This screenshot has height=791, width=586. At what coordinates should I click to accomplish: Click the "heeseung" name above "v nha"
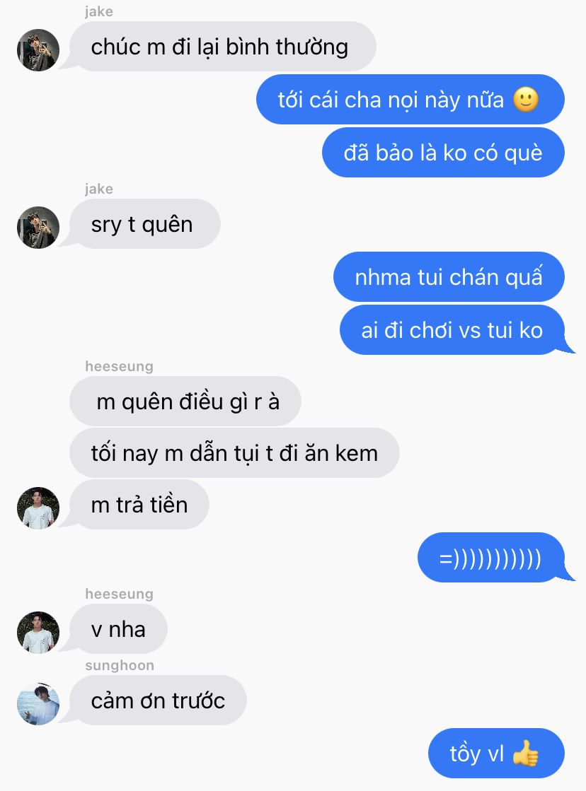119,594
